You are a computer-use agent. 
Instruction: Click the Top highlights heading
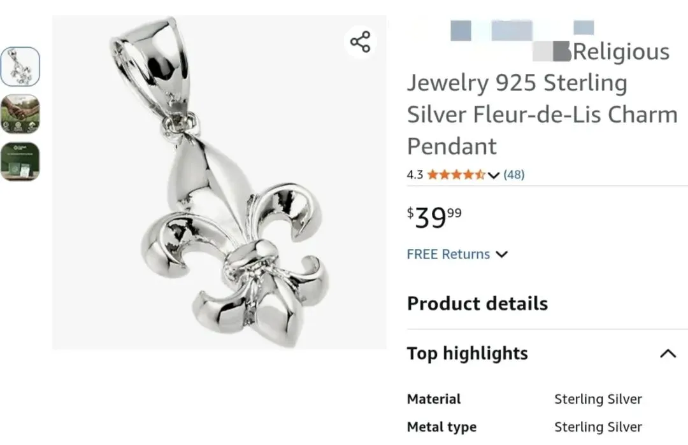(468, 353)
